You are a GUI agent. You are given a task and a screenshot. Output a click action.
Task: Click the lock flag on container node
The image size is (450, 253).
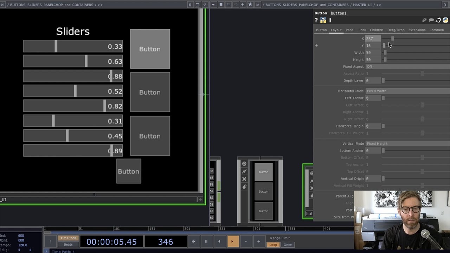pyautogui.click(x=244, y=187)
